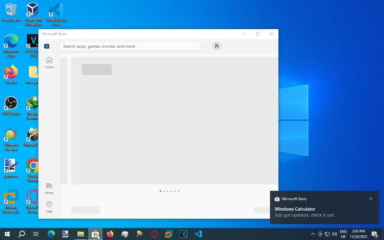Open the user account profile button
The height and width of the screenshot is (240, 384).
[x=217, y=46]
